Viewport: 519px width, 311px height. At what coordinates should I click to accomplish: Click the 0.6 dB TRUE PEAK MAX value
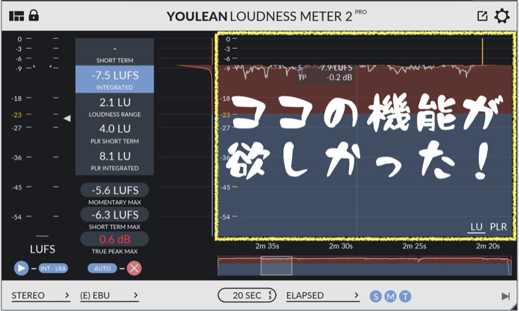tap(115, 239)
